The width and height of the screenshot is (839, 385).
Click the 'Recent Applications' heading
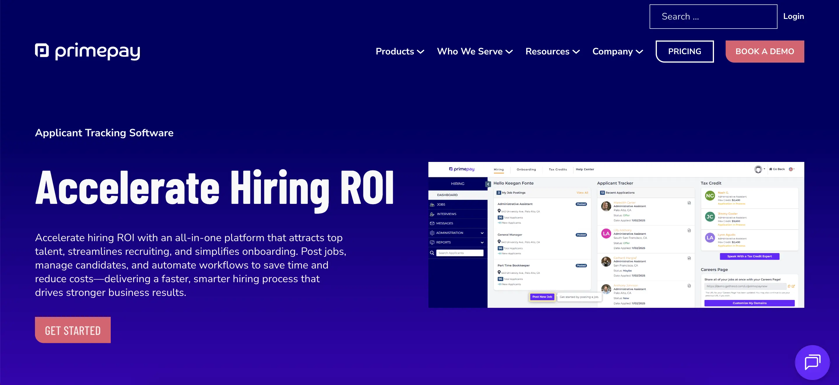(620, 193)
